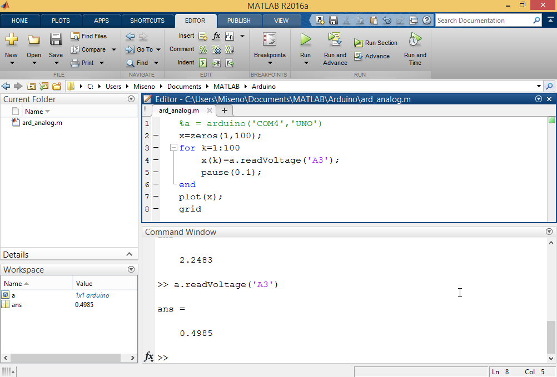Screen dimensions: 557x377
Task: Click the Help question mark icon
Action: click(x=426, y=20)
